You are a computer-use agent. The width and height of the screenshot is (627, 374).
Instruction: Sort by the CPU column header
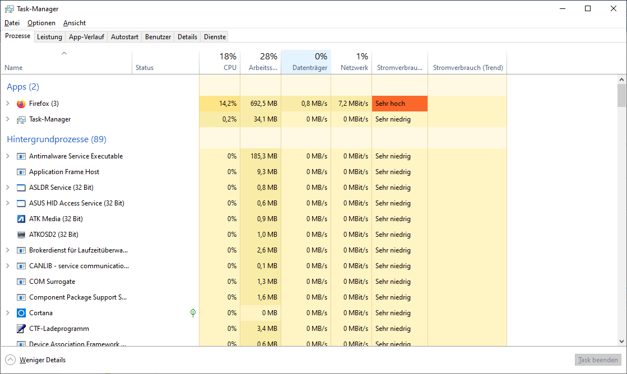(x=220, y=62)
